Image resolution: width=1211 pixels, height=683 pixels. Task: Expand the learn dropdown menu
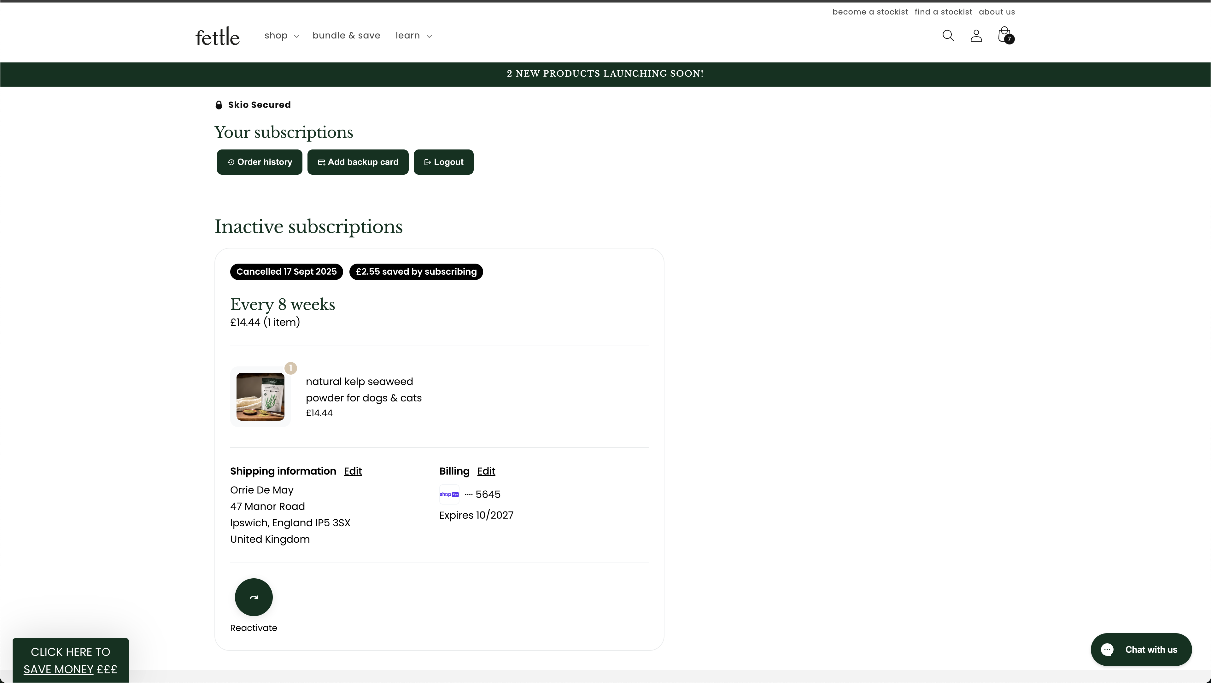click(413, 36)
